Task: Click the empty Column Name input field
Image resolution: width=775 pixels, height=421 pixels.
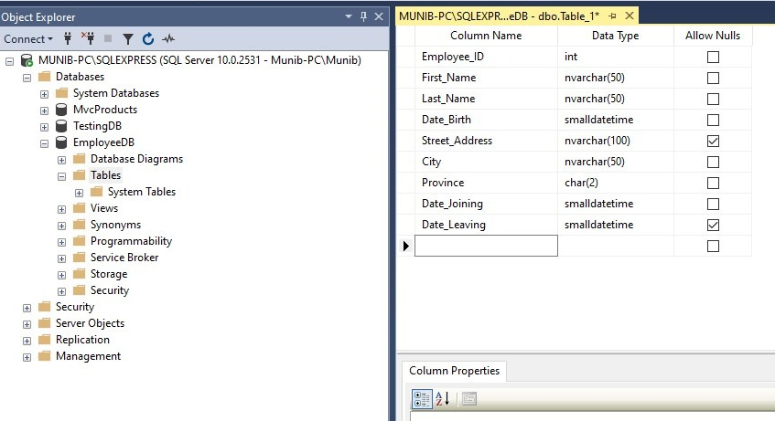Action: tap(486, 246)
